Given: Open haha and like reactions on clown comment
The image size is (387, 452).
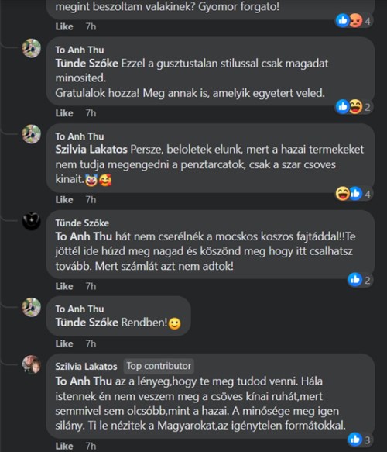Looking at the screenshot, I should tap(354, 194).
